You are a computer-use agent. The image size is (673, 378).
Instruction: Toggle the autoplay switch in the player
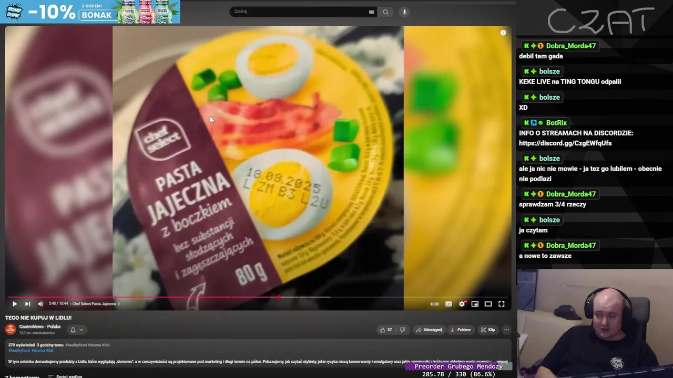435,303
